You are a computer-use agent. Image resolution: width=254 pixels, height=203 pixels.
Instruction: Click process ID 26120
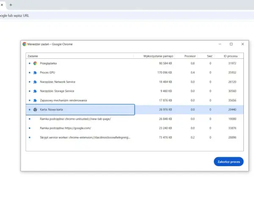point(232,82)
